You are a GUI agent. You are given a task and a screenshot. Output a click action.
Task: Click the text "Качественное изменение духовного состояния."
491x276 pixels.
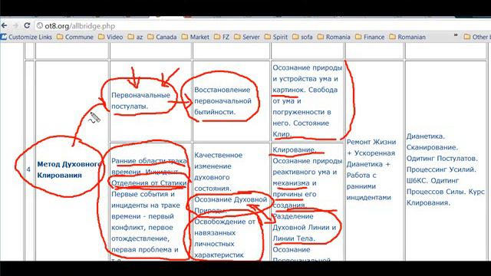pos(218,172)
